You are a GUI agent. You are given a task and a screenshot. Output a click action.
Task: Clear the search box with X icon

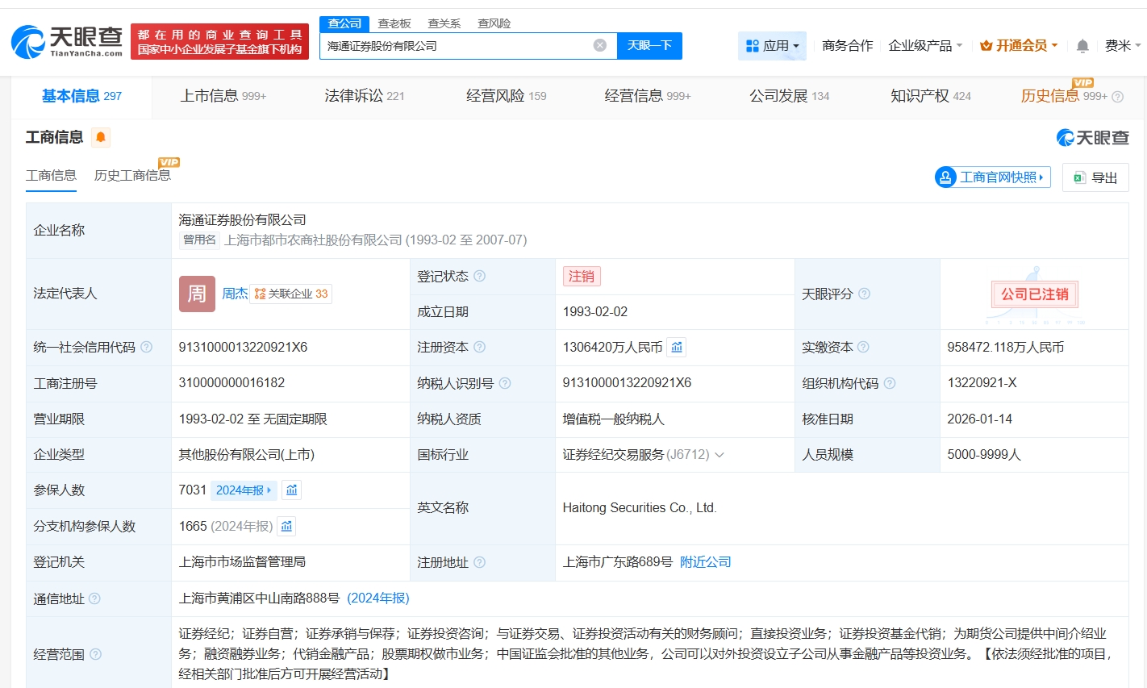tap(599, 45)
